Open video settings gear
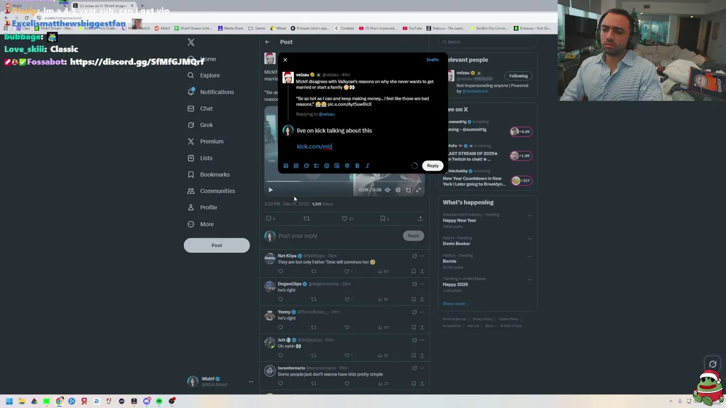 398,190
